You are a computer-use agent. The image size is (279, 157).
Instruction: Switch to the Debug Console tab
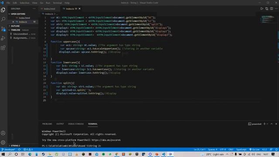pos(76,124)
